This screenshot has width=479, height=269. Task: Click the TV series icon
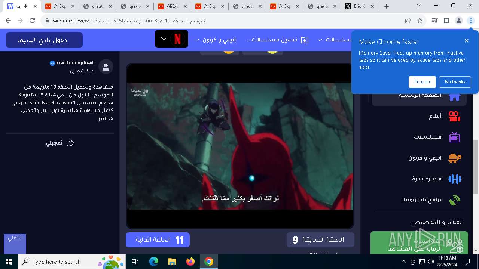pos(454,137)
